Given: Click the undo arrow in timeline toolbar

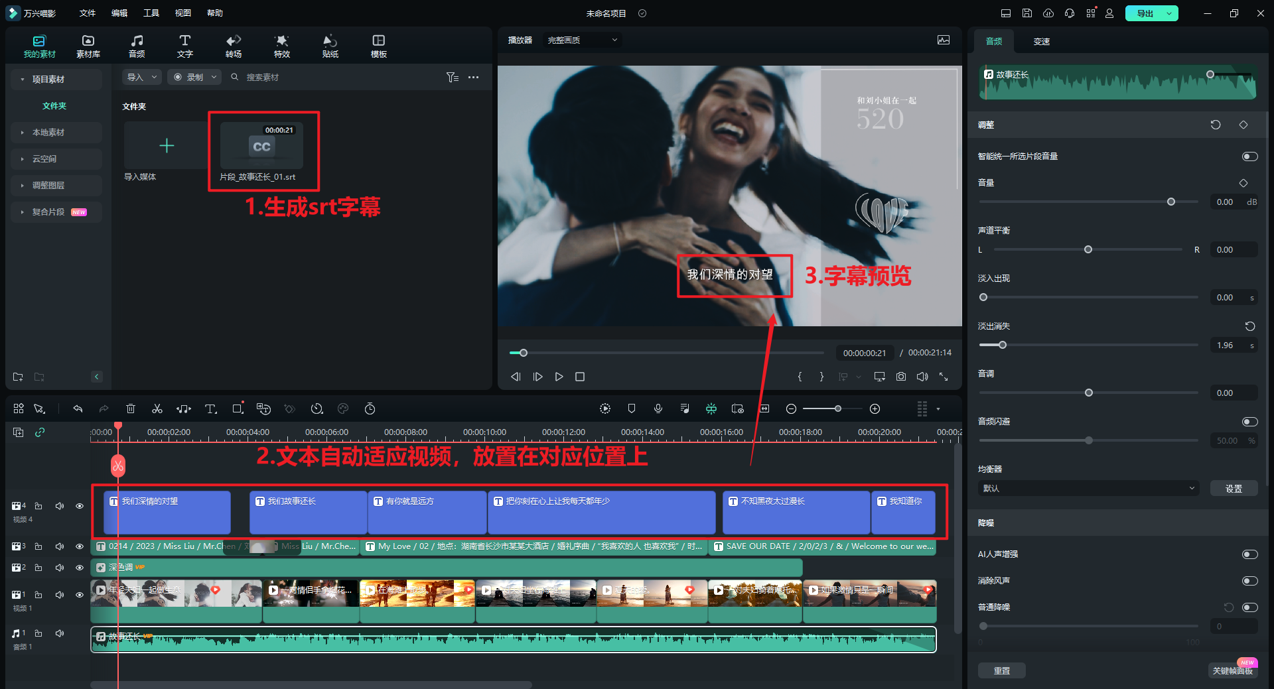Looking at the screenshot, I should pyautogui.click(x=78, y=409).
